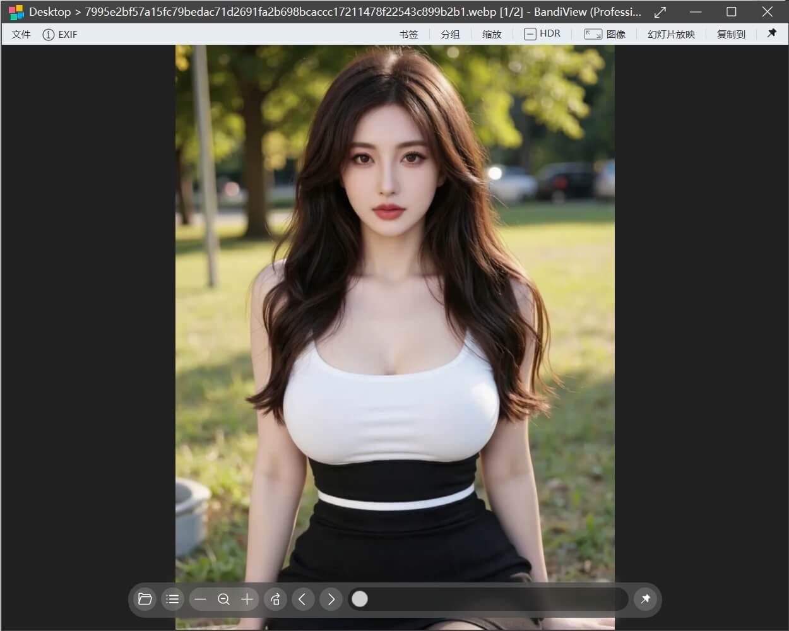
Task: Start 幻灯片放映 slideshow
Action: point(671,35)
